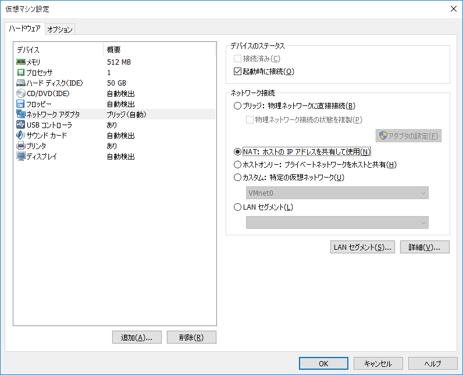
Task: Select the カスタム radio button
Action: pyautogui.click(x=237, y=177)
